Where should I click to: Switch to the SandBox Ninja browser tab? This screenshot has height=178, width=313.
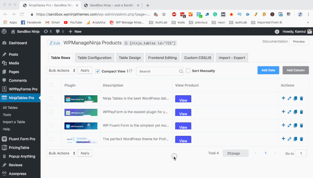[x=112, y=5]
